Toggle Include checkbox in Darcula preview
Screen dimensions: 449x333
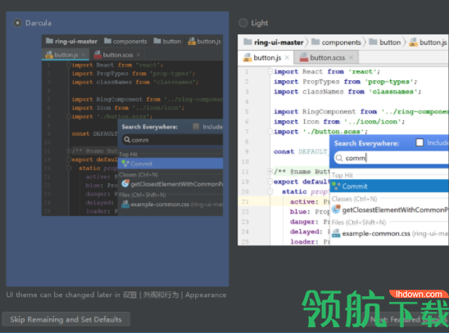pyautogui.click(x=196, y=126)
